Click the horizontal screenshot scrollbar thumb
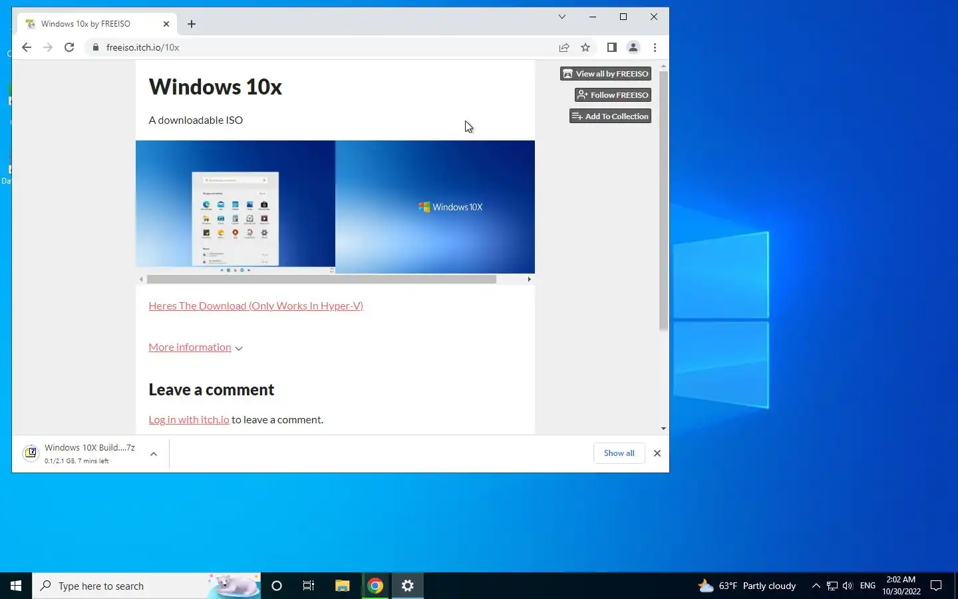958x599 pixels. point(321,280)
